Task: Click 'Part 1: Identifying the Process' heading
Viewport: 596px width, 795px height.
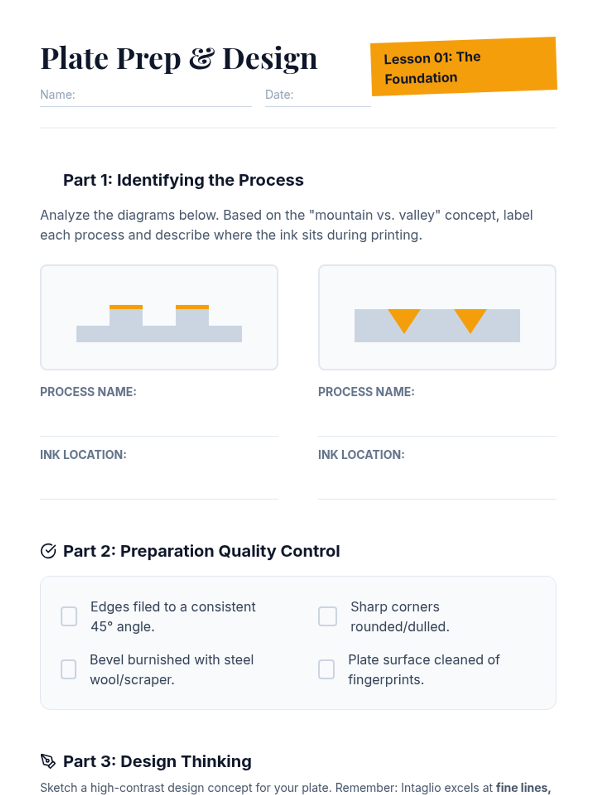Action: pyautogui.click(x=183, y=180)
